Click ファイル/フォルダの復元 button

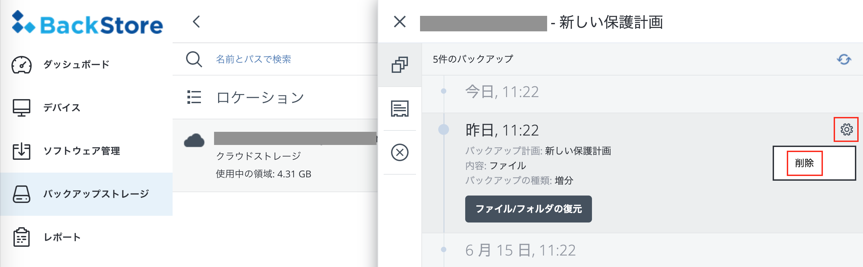point(528,209)
